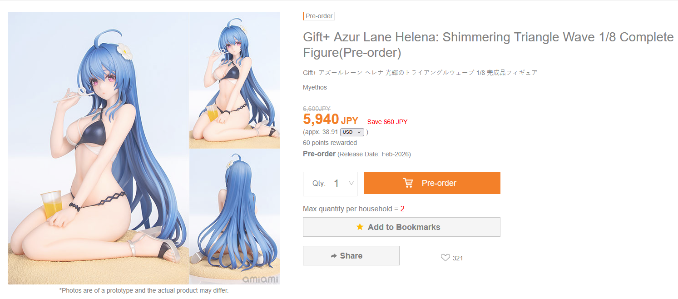The height and width of the screenshot is (299, 678).
Task: Click the share arrow icon
Action: click(x=334, y=256)
